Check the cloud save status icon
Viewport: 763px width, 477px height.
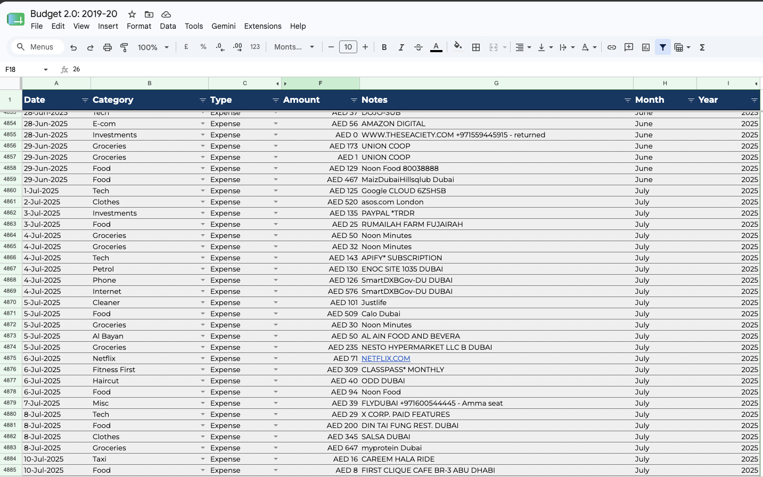pyautogui.click(x=166, y=14)
